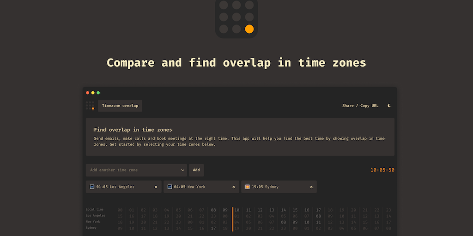Select hour 17 in Sydney row
473x236 pixels.
pos(213,229)
